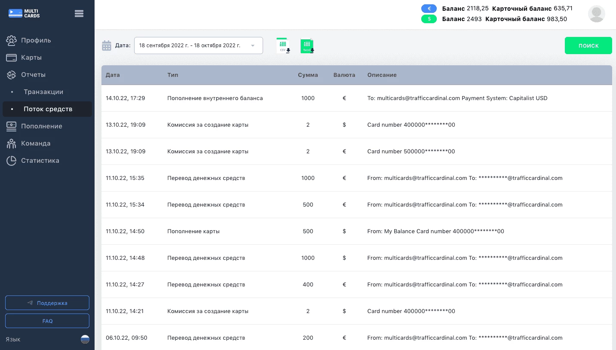Screen dimensions: 616x350
Task: Select row dated 11.10.22, 14:21
Action: point(357,311)
